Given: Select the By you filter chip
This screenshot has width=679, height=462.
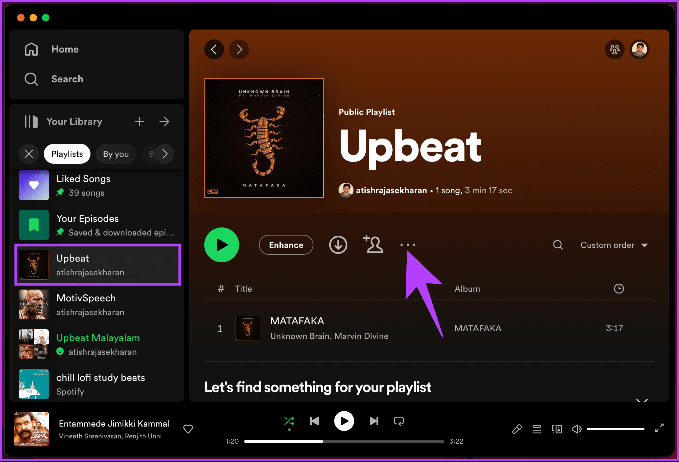Looking at the screenshot, I should point(116,154).
